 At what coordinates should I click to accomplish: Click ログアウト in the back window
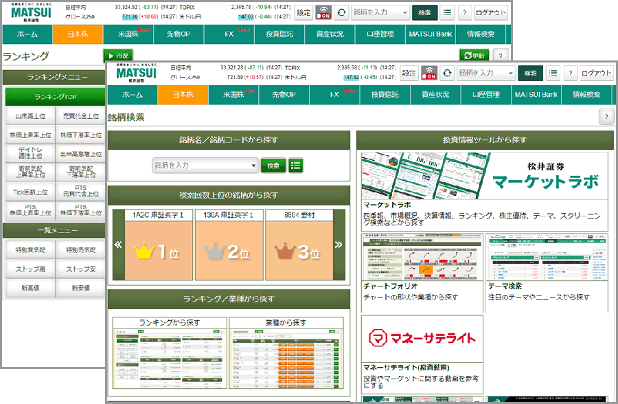coord(491,12)
